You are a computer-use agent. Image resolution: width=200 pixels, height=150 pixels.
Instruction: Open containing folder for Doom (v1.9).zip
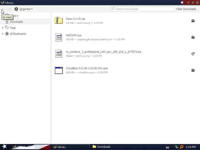pos(193,21)
